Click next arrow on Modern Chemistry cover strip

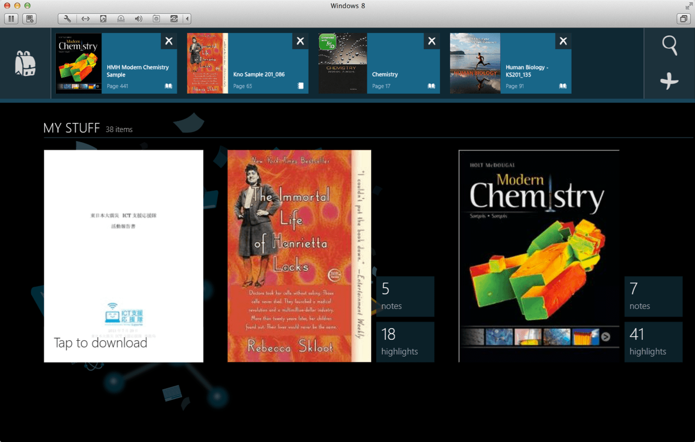pos(605,337)
